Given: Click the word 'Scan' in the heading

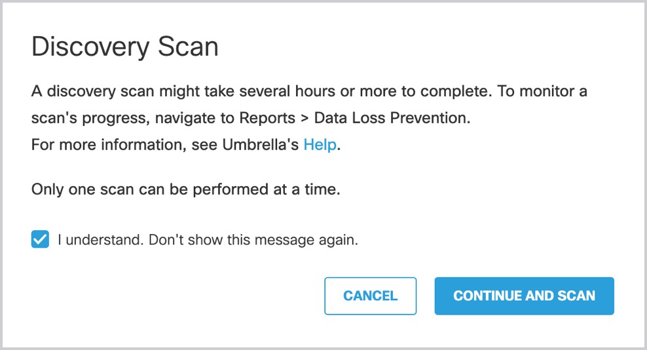Looking at the screenshot, I should point(188,47).
